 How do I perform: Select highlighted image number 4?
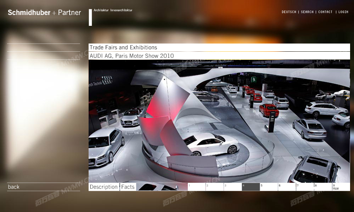pyautogui.click(x=251, y=187)
